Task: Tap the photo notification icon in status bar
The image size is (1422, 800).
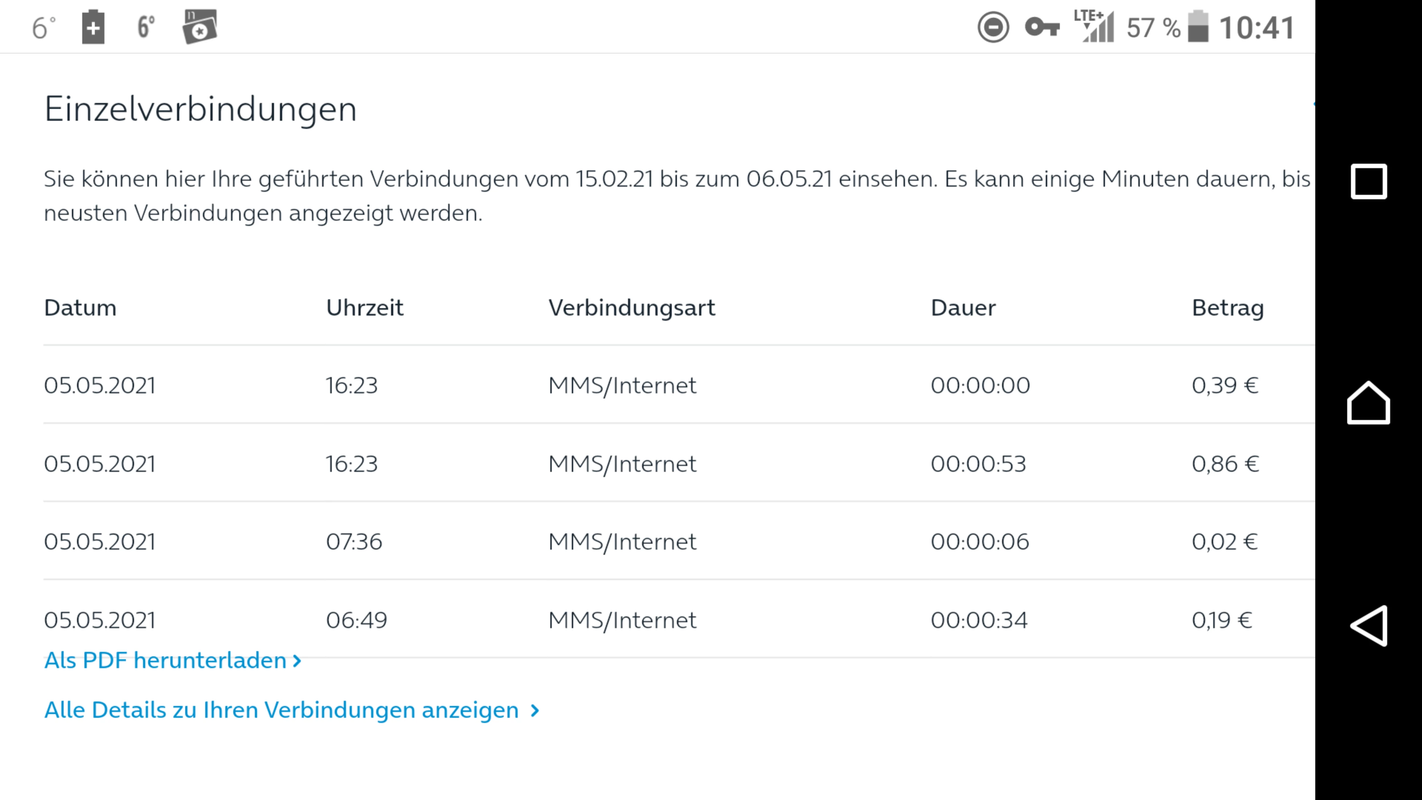Action: click(x=200, y=27)
